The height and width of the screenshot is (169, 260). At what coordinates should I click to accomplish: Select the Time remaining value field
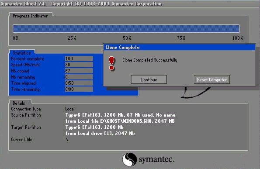(x=79, y=90)
